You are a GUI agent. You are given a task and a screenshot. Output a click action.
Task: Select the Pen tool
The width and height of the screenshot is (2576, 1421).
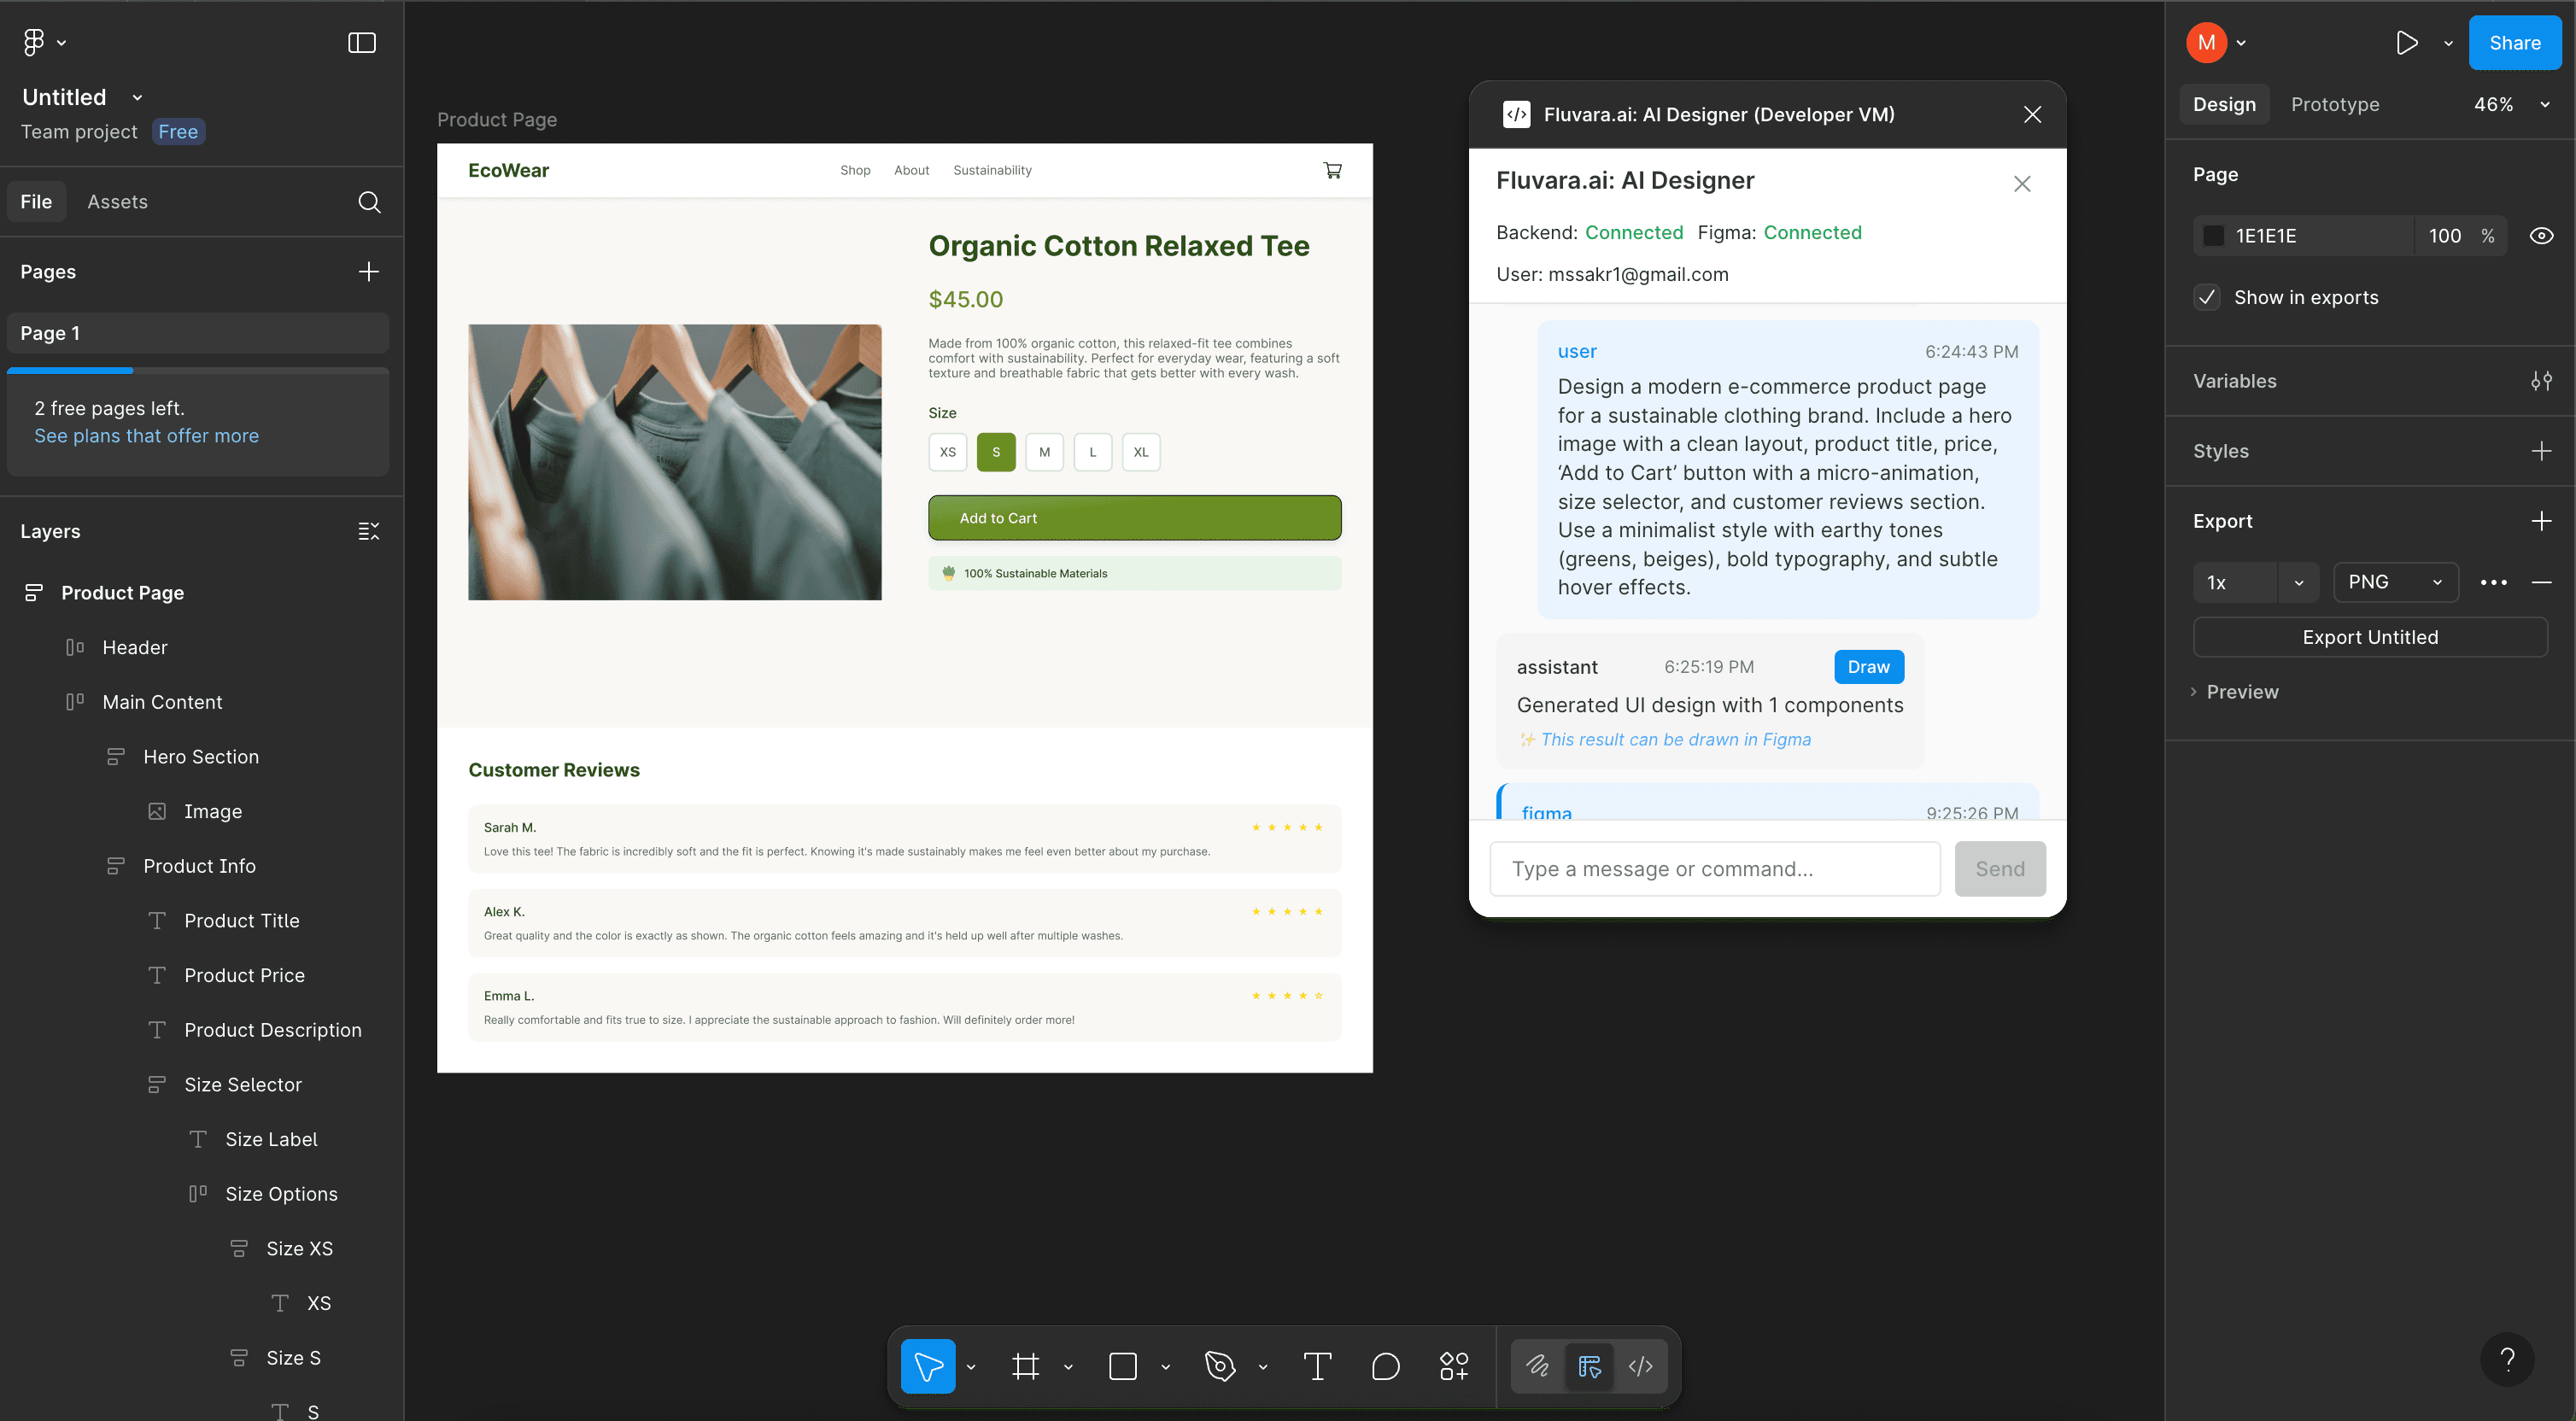(x=1221, y=1365)
